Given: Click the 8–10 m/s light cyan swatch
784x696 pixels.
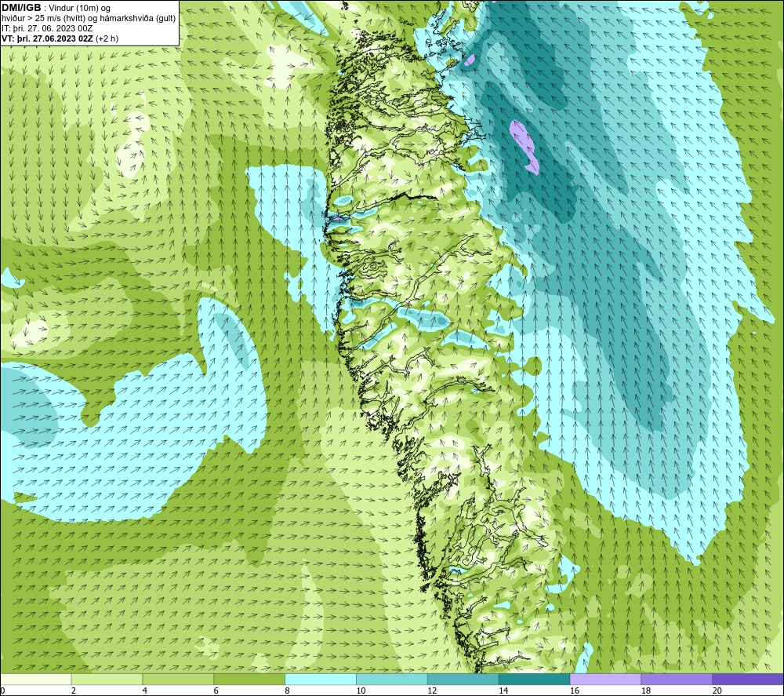Looking at the screenshot, I should tap(321, 679).
